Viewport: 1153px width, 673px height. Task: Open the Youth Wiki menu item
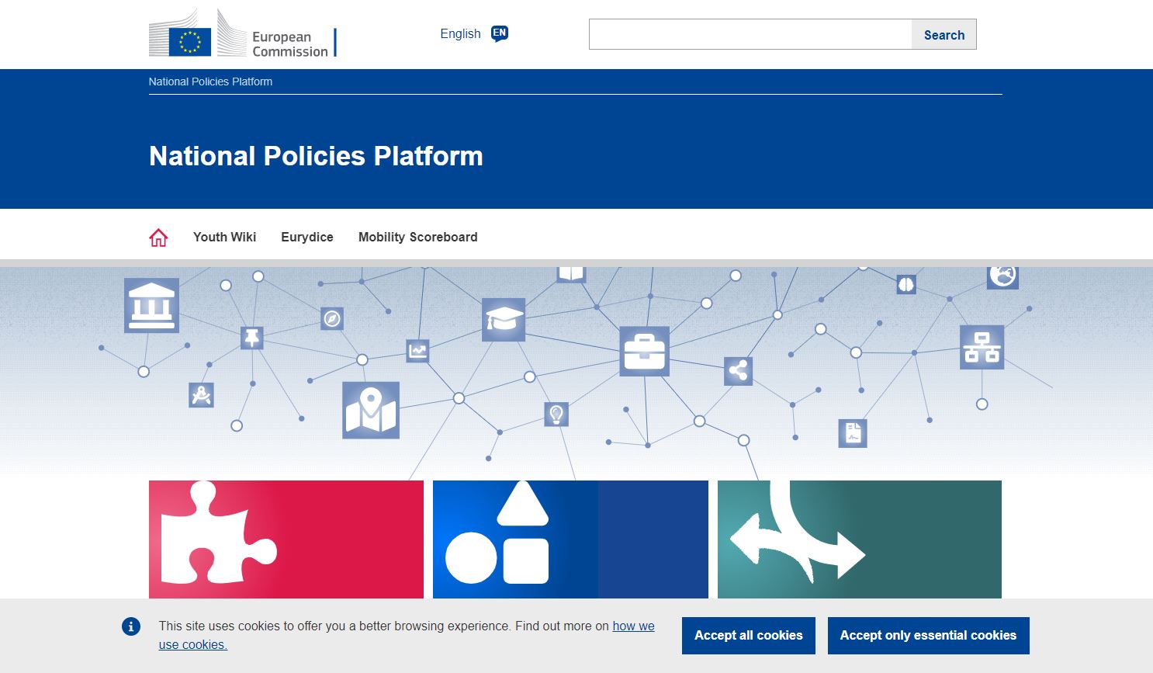pos(224,238)
